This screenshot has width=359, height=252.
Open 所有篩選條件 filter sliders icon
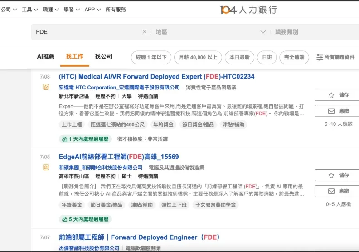(x=320, y=57)
